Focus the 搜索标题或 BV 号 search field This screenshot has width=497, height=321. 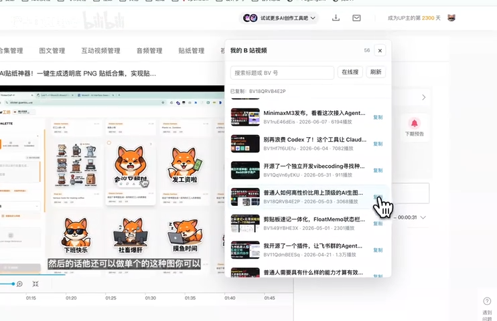coord(282,73)
